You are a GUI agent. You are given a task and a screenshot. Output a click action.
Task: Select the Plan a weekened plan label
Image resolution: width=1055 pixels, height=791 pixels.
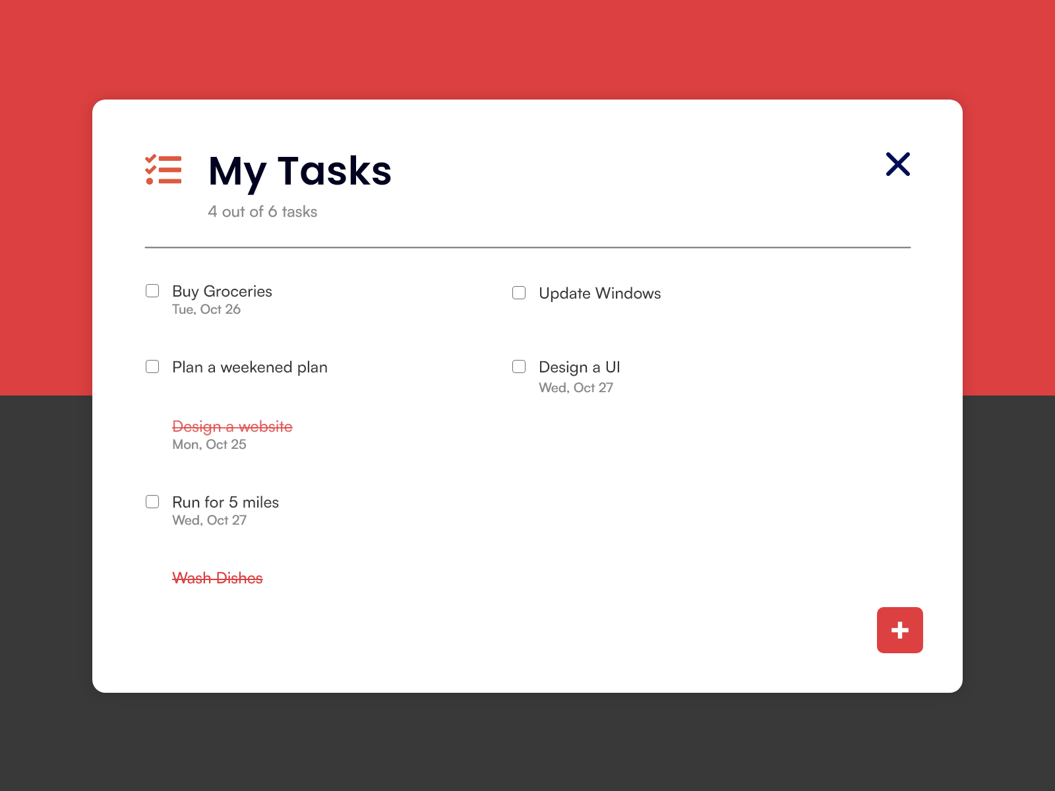point(250,367)
